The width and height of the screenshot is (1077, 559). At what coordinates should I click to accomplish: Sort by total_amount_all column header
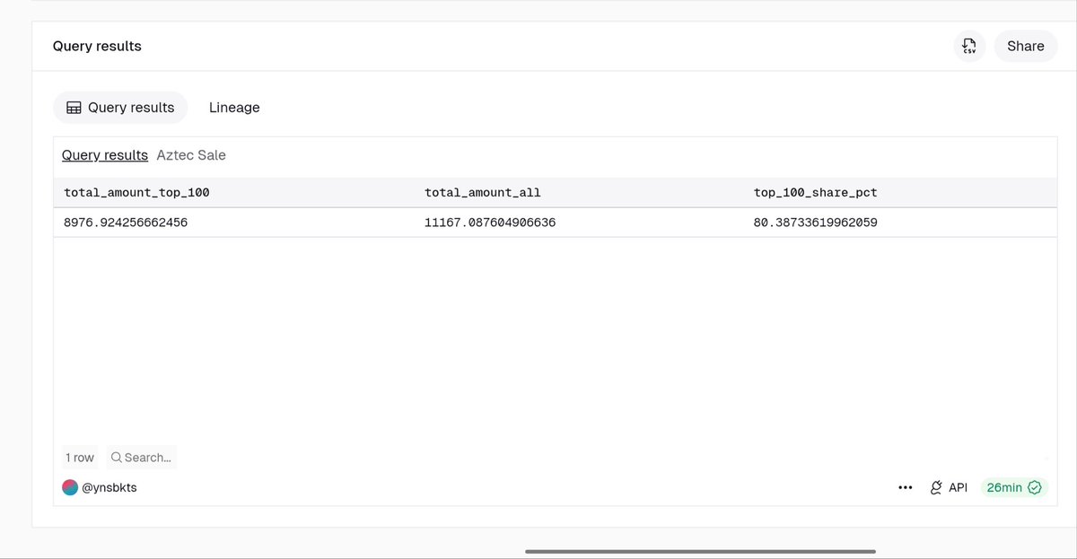click(x=483, y=192)
